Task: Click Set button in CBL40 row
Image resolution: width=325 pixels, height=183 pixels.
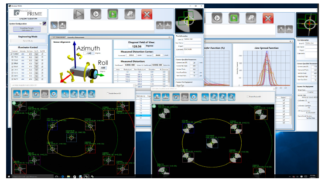Action: point(36,67)
